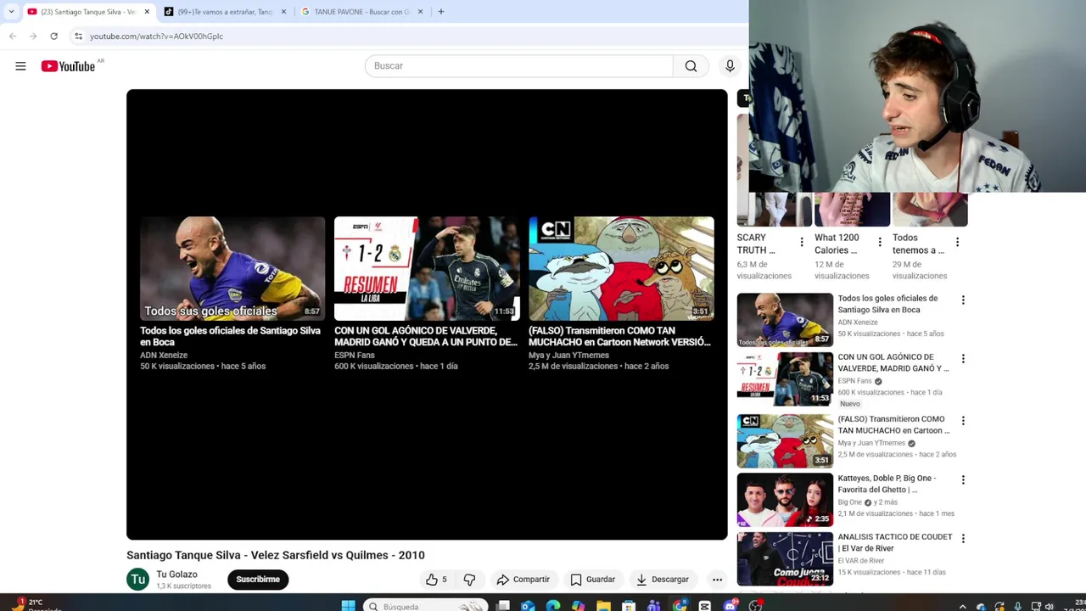1086x611 pixels.
Task: Open the Tu Golazo channel avatar
Action: [x=137, y=580]
